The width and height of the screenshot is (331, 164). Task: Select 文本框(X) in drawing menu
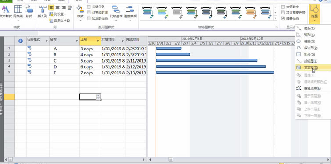310,68
